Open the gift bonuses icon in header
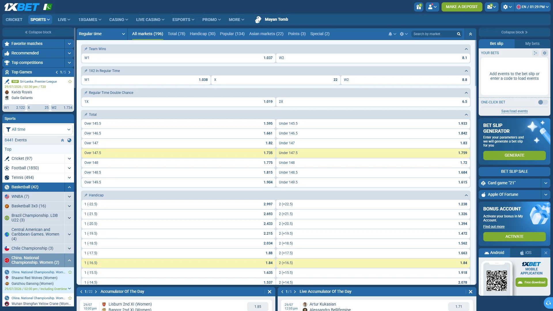Screen dimensions: 553x311 point(419,7)
